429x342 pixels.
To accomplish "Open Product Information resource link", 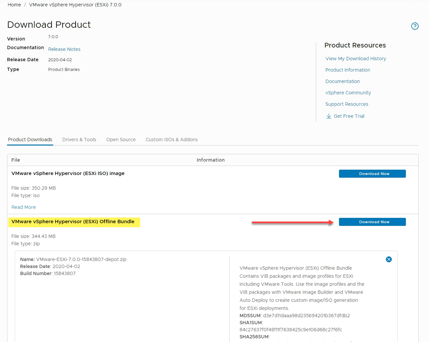I will [x=348, y=70].
